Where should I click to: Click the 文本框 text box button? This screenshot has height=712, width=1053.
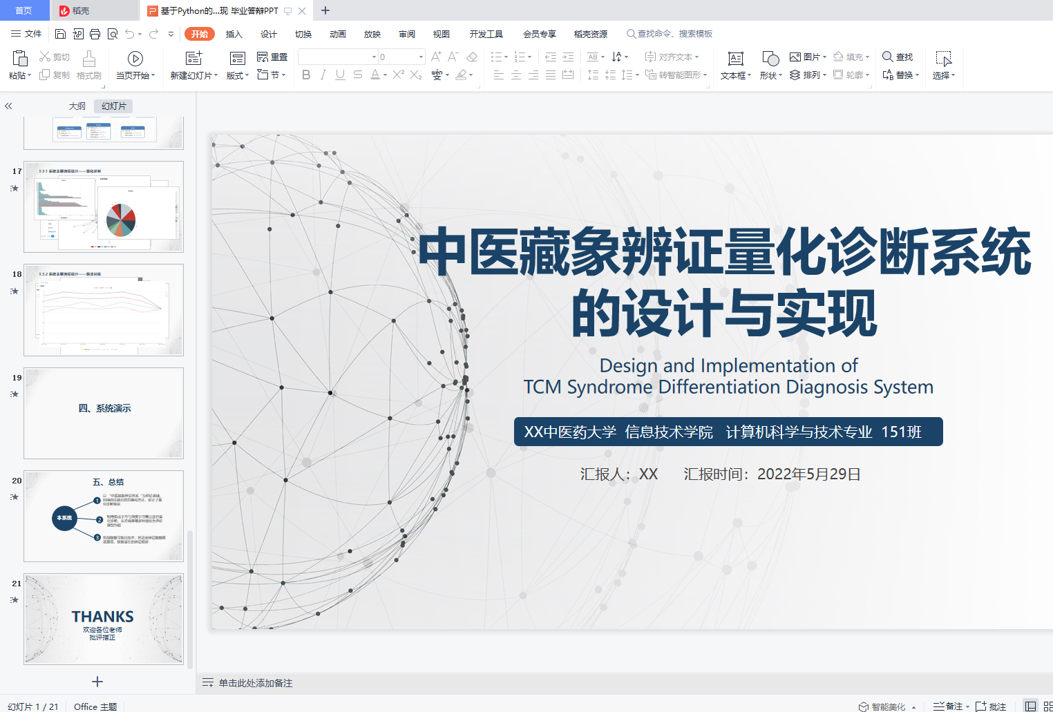[735, 66]
